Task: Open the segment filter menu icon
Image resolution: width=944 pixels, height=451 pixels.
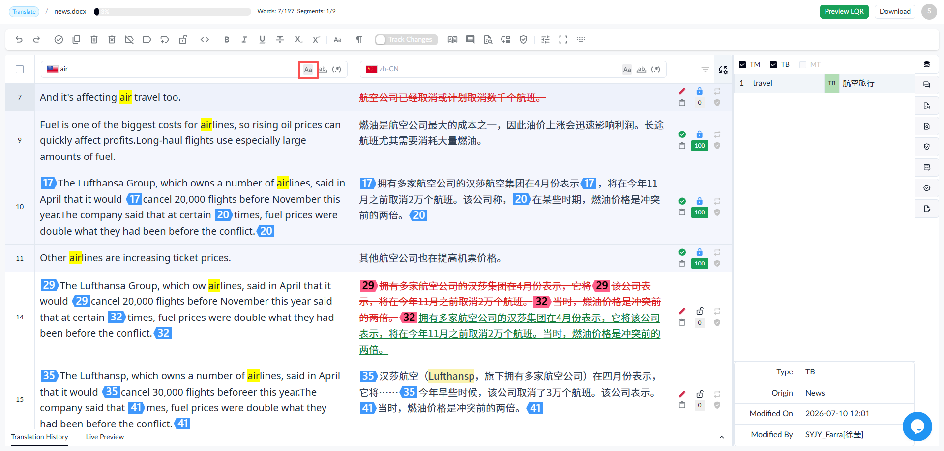Action: point(705,70)
